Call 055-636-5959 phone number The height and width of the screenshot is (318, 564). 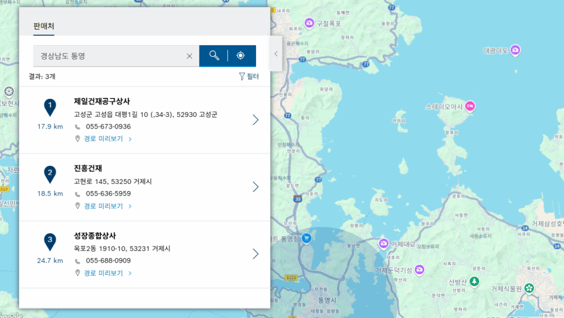point(109,193)
